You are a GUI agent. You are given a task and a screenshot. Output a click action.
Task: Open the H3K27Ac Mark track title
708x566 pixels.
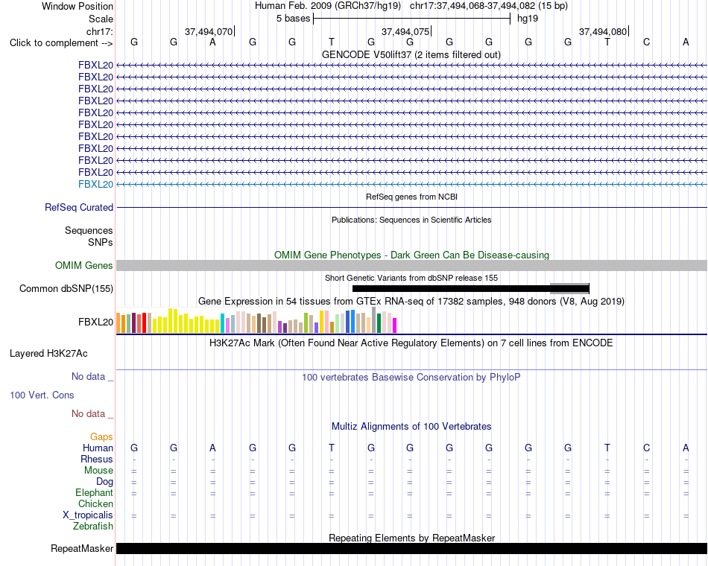411,343
